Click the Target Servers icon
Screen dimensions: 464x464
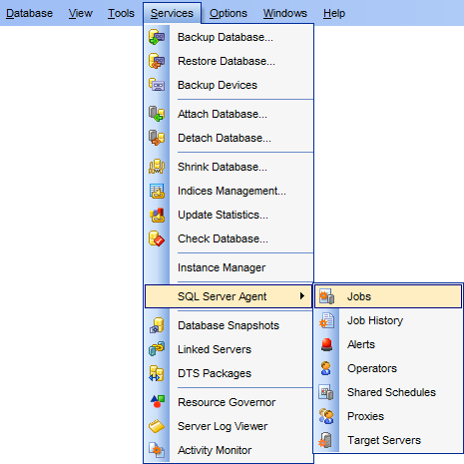pyautogui.click(x=326, y=440)
